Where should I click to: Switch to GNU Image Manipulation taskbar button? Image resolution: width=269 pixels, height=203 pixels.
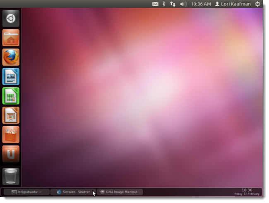[x=120, y=192]
